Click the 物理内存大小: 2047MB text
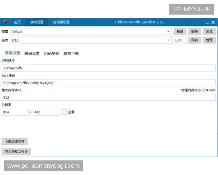218x175 pixels. pos(198,90)
